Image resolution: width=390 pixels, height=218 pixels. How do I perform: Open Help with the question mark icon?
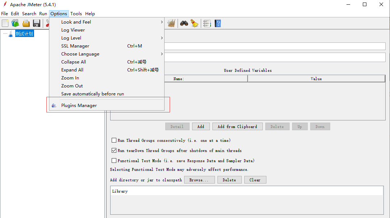tap(217, 23)
